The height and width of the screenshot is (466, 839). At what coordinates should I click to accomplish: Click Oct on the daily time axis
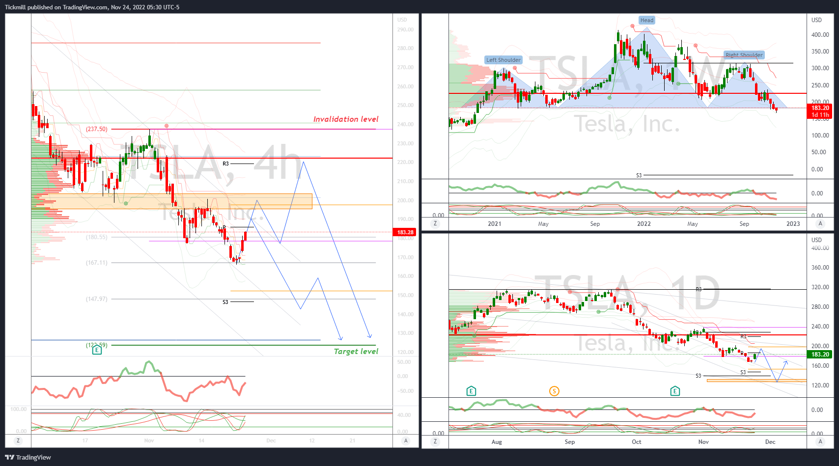(637, 442)
